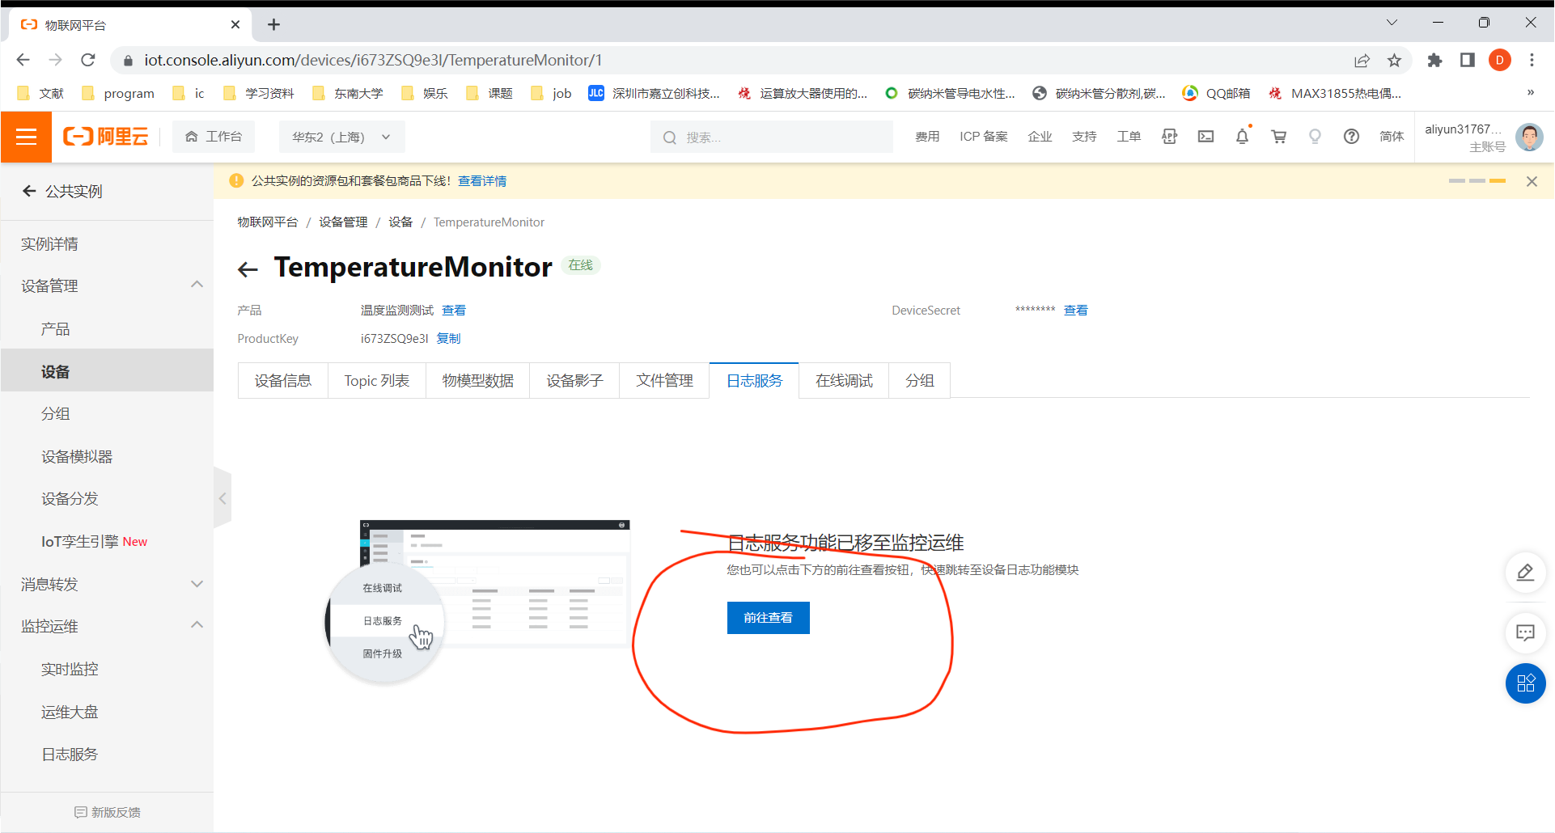The width and height of the screenshot is (1555, 833).
Task: Switch to the 文件管理 tab
Action: [664, 380]
